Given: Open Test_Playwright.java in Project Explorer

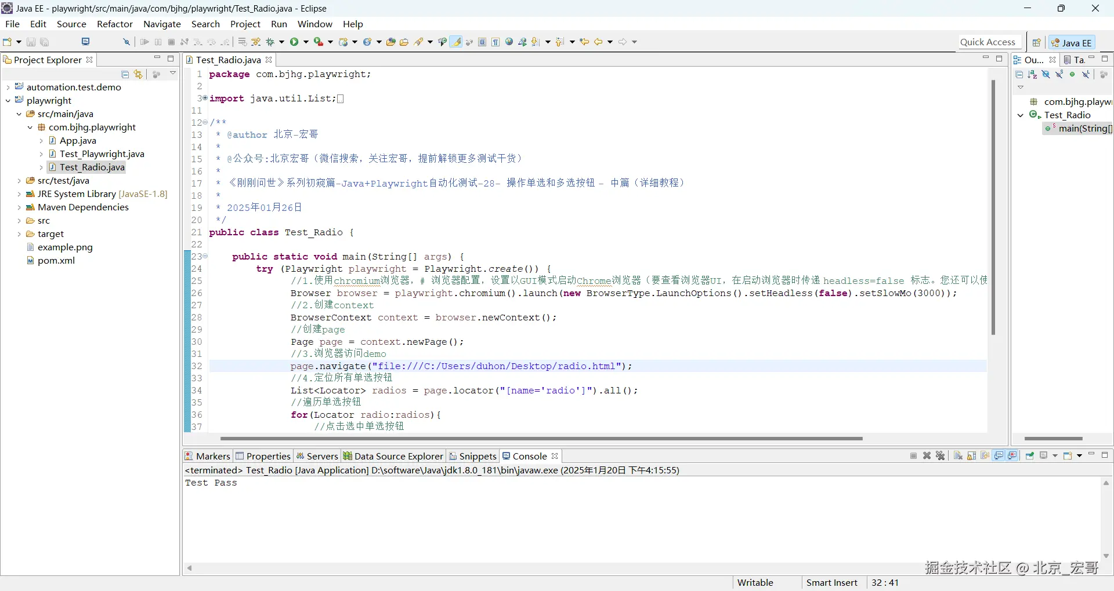Looking at the screenshot, I should pos(102,154).
